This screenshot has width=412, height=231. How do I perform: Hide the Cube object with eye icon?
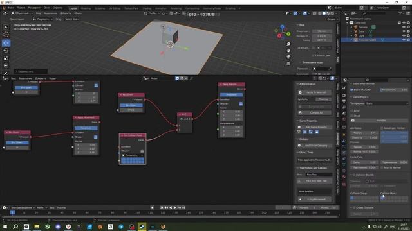pos(404,31)
